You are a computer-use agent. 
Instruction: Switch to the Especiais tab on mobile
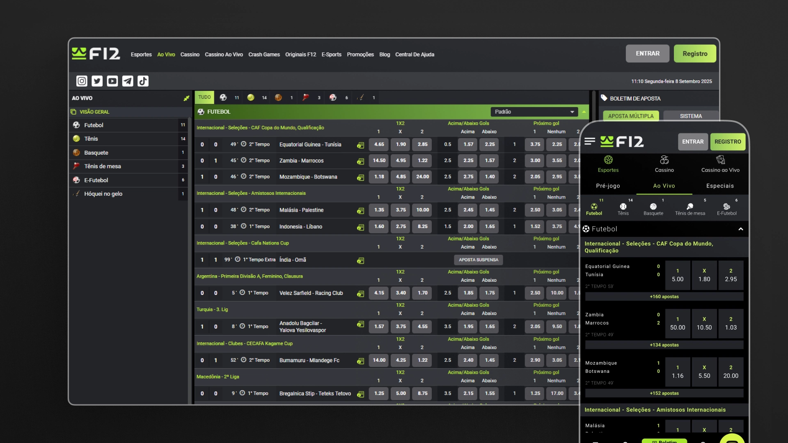719,186
